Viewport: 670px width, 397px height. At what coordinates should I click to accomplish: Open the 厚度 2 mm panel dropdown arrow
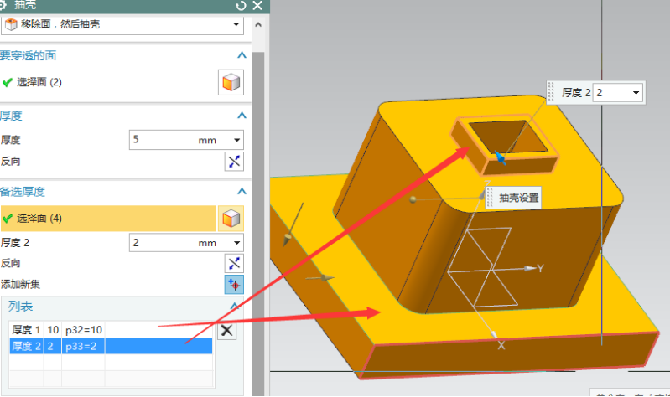coord(237,243)
